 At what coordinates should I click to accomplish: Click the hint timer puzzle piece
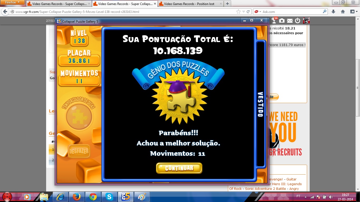[x=79, y=117]
